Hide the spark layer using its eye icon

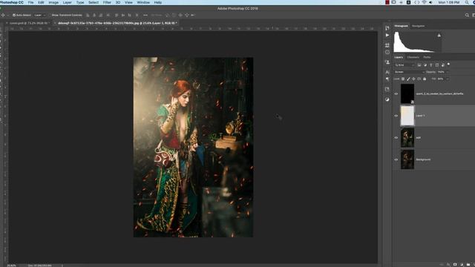tap(396, 94)
